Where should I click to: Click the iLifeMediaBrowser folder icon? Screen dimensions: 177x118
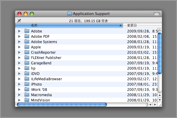tap(27, 78)
